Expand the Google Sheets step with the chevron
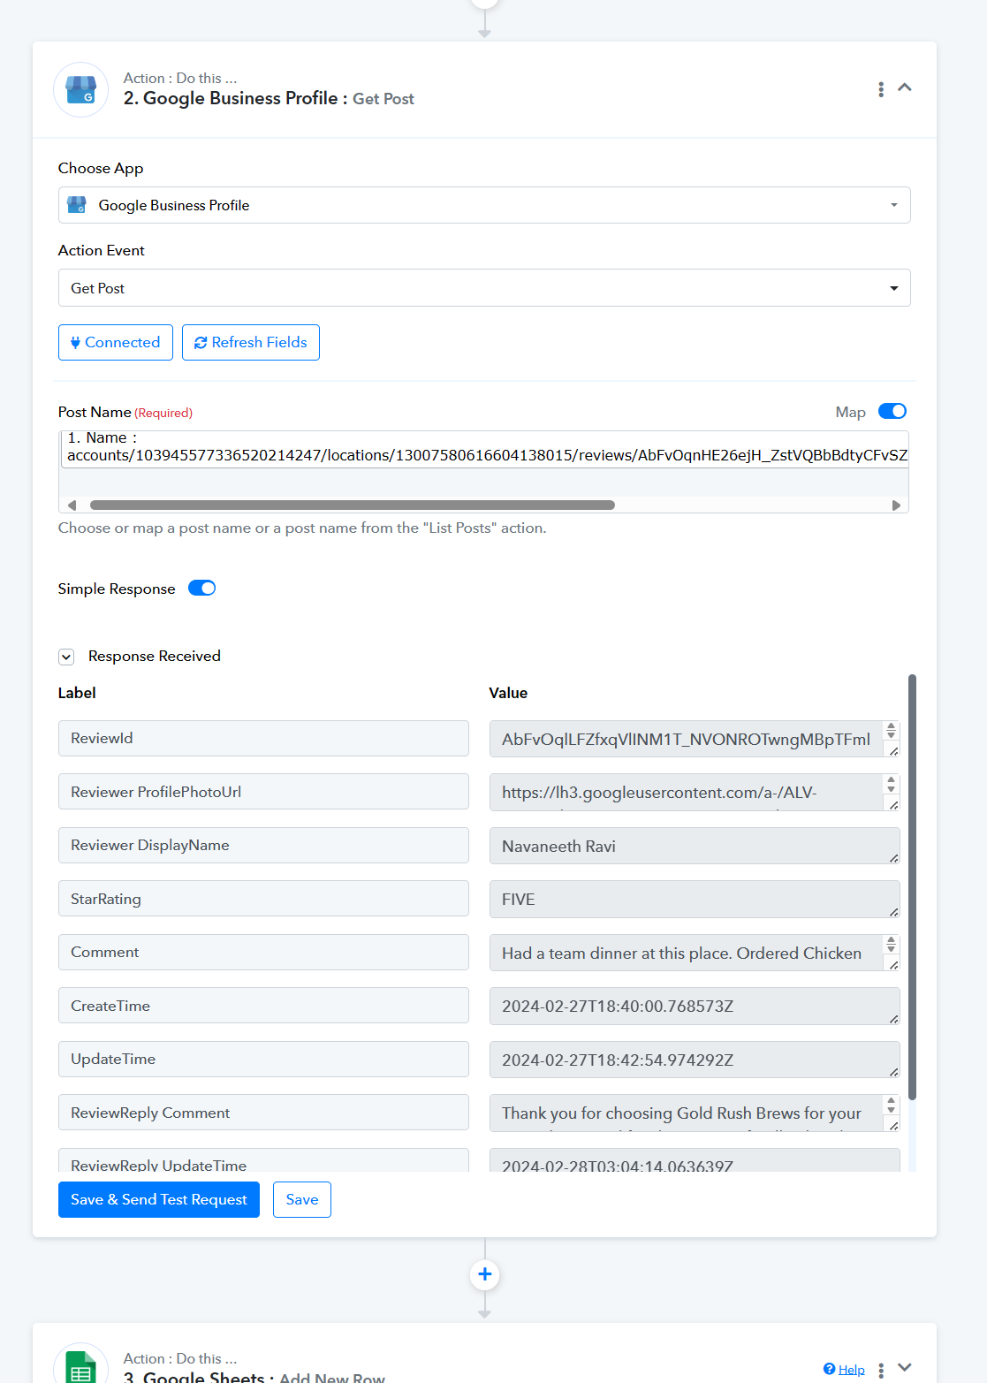The height and width of the screenshot is (1383, 987). click(x=905, y=1367)
